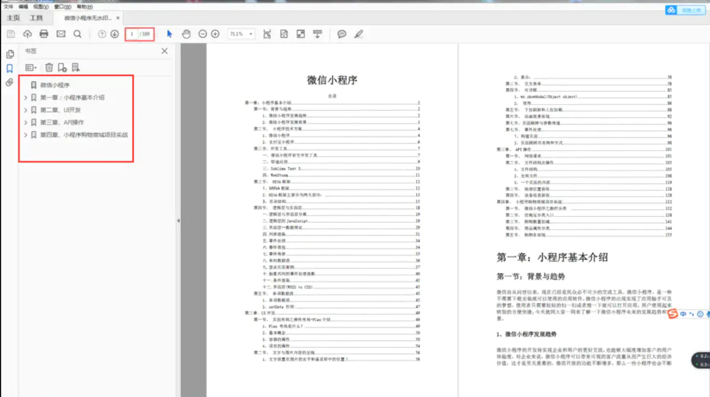Screen dimensions: 710x397
Task: Click the find current bookmark icon
Action: coord(75,68)
